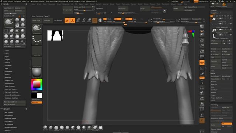
Task: Click the Extract button in top shelf
Action: 178,8
